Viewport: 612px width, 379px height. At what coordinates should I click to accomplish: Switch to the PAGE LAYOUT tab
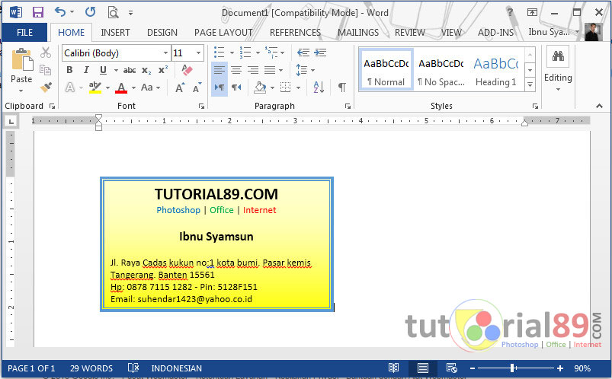(223, 33)
